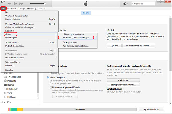The height and width of the screenshot is (114, 172).
Task: Switch to the iPhone tab
Action: point(86,13)
